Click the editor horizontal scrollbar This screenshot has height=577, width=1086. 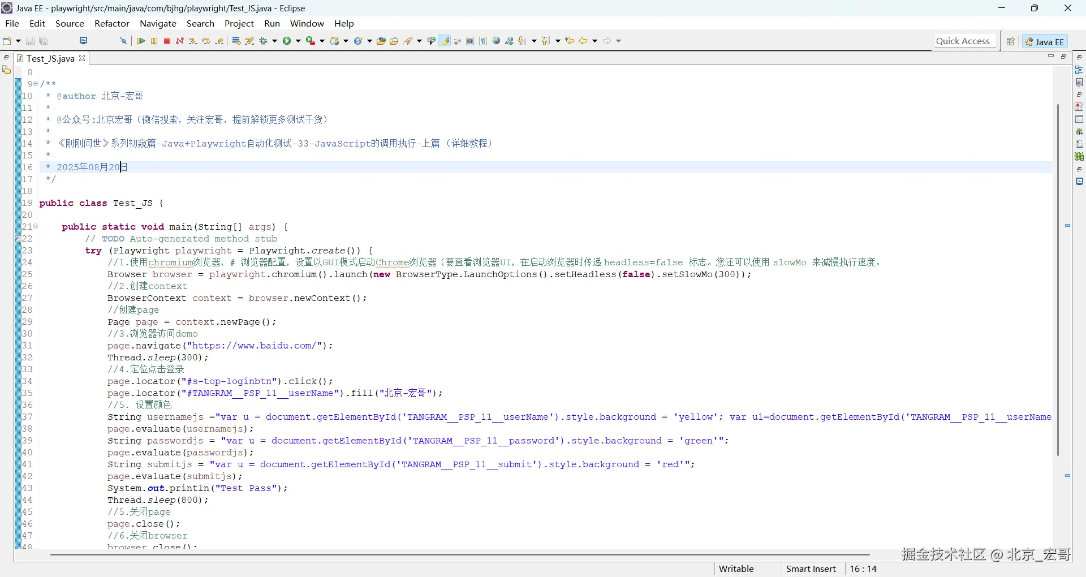pos(460,554)
